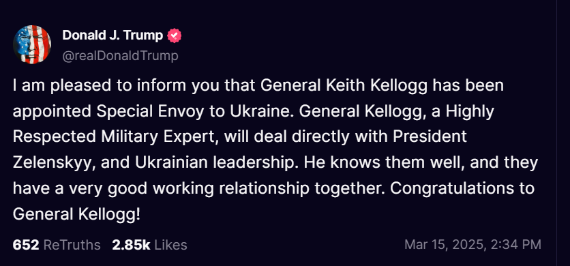
Task: Click the 2:34 PM time stamp
Action: pyautogui.click(x=516, y=244)
